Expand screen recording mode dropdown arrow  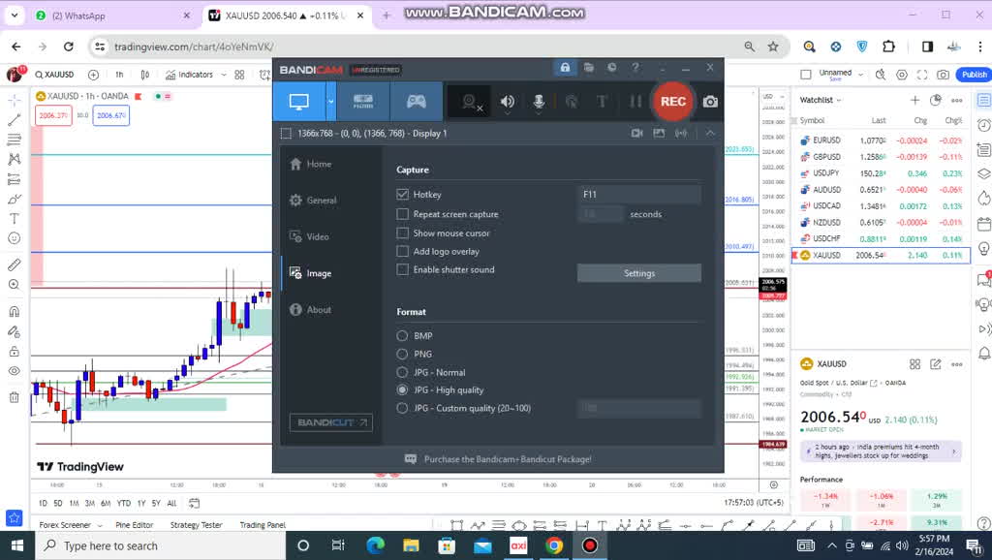[x=331, y=101]
